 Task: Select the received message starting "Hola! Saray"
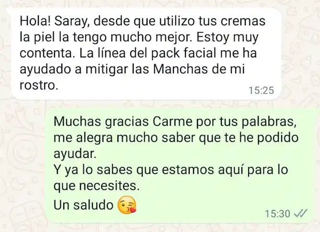(x=146, y=54)
